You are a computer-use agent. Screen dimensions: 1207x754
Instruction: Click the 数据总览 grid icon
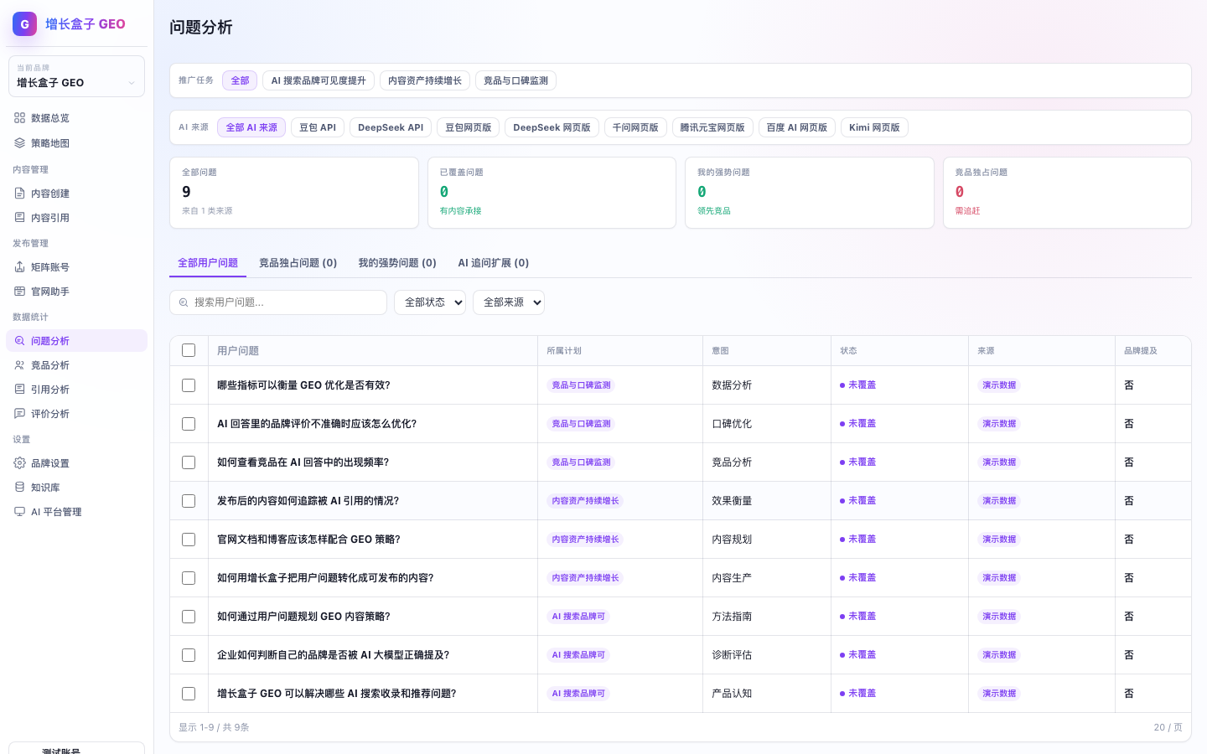click(x=20, y=118)
